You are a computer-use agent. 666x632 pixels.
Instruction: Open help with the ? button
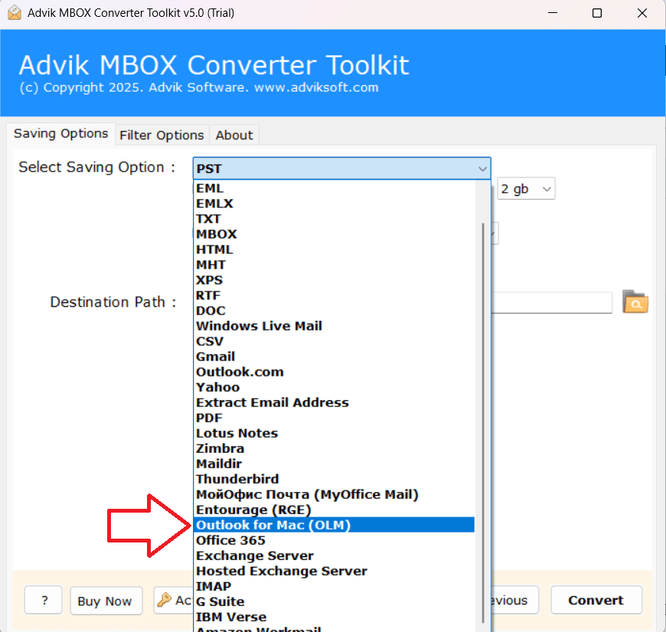click(44, 600)
